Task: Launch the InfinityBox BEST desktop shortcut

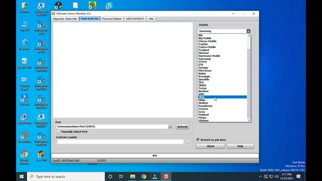Action: pyautogui.click(x=41, y=28)
